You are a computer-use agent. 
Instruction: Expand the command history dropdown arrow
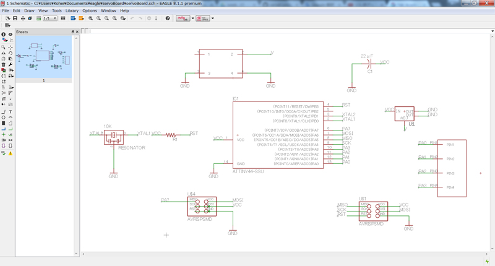[493, 31]
